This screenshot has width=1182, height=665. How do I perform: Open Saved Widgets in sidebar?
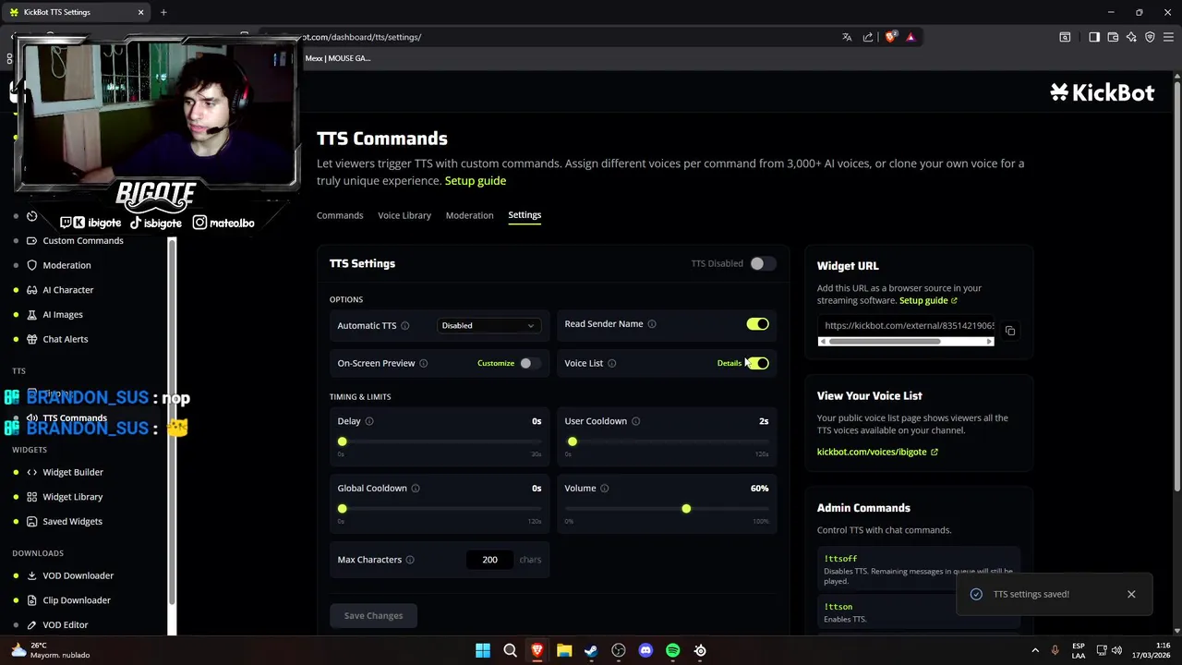pos(72,522)
